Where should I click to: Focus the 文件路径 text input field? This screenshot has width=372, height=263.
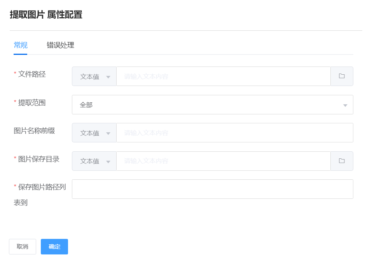(223, 77)
